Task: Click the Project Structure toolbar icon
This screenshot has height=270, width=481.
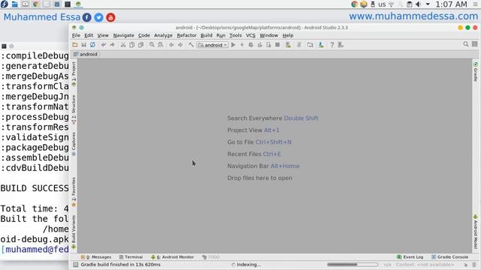Action: (x=310, y=45)
